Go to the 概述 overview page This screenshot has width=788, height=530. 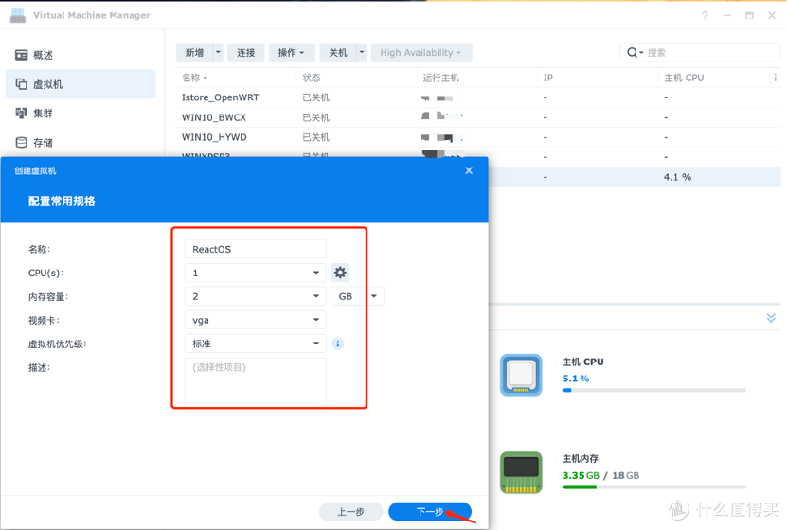[43, 55]
